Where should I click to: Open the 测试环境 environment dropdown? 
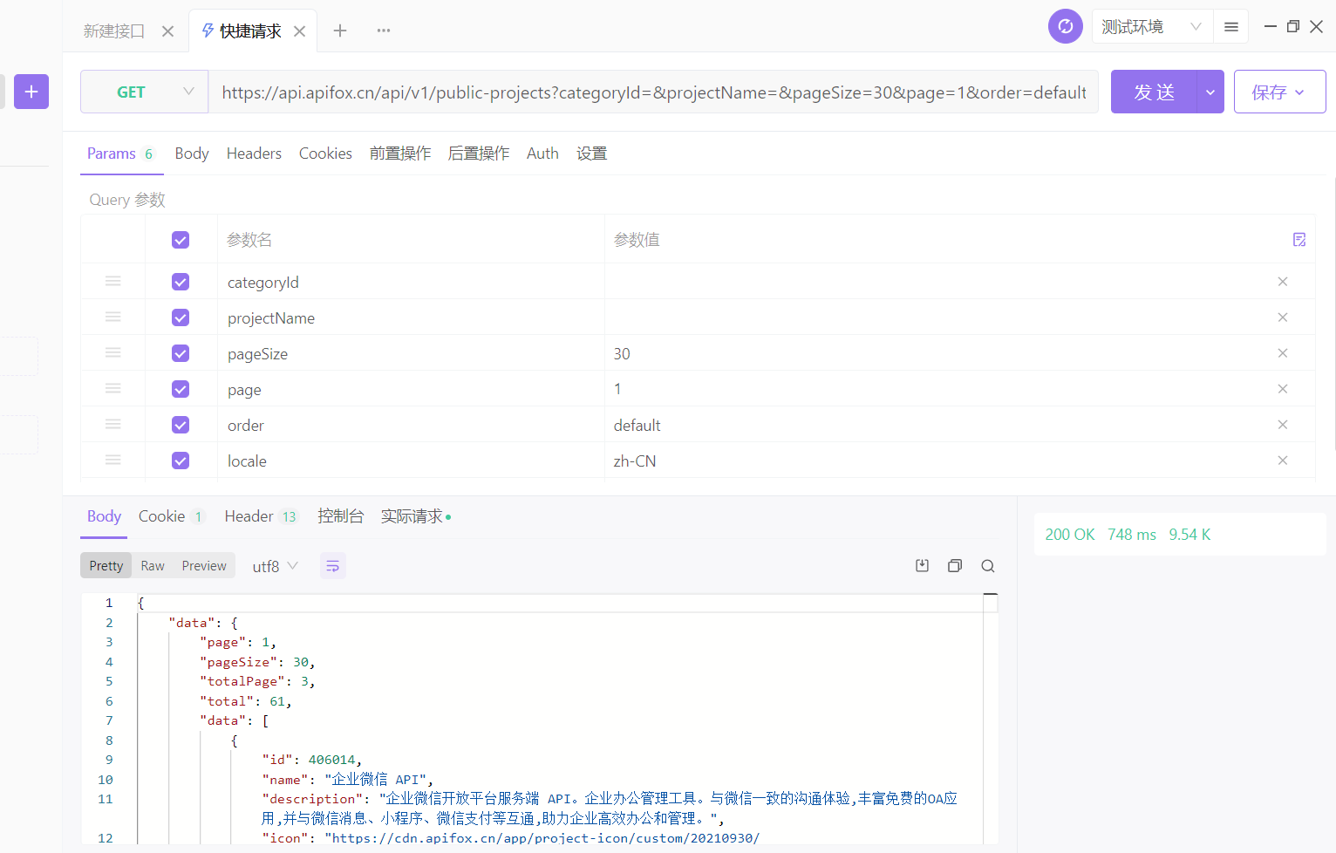pos(1151,27)
